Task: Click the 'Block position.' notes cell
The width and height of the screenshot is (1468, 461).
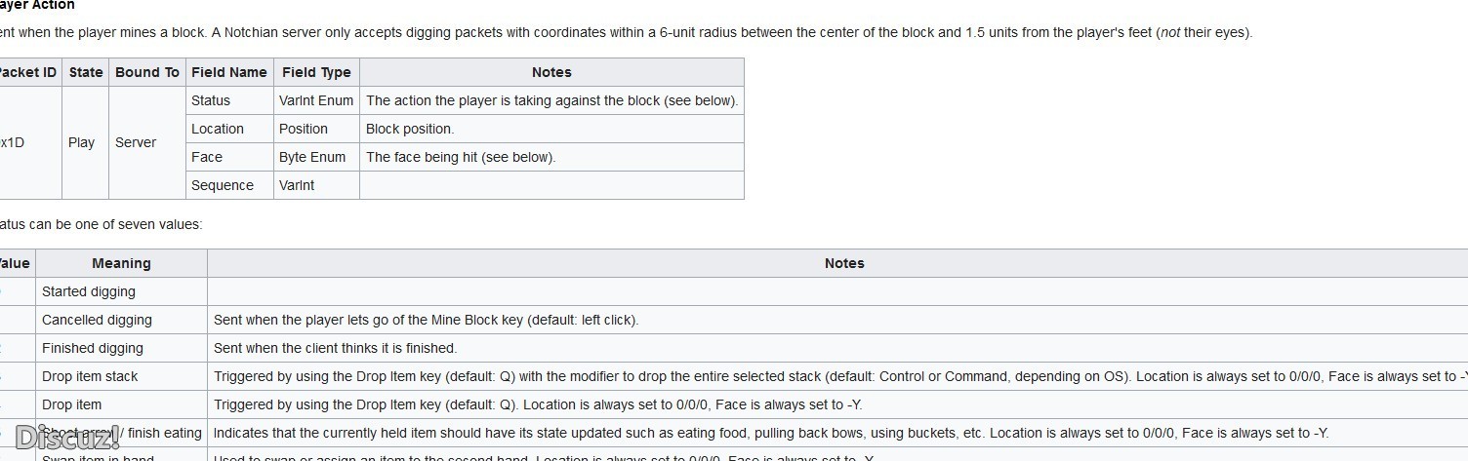Action: point(551,129)
